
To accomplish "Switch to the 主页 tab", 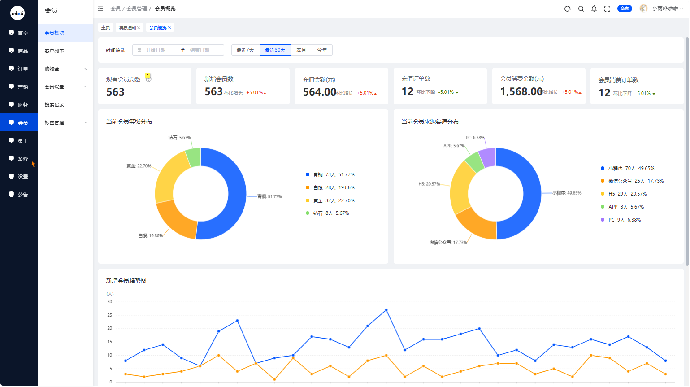I will (x=106, y=28).
